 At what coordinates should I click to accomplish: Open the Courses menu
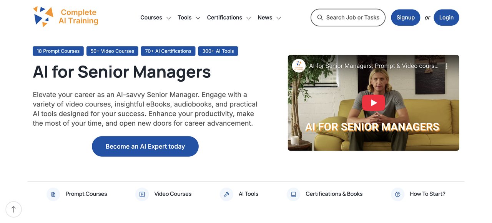(x=151, y=18)
